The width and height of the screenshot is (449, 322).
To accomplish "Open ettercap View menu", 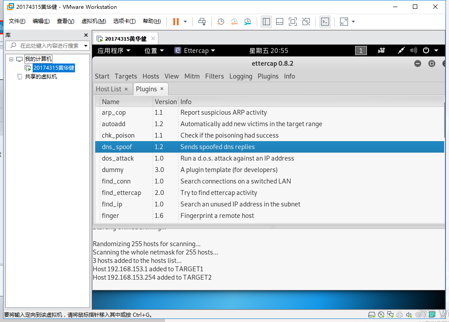I will pos(172,76).
